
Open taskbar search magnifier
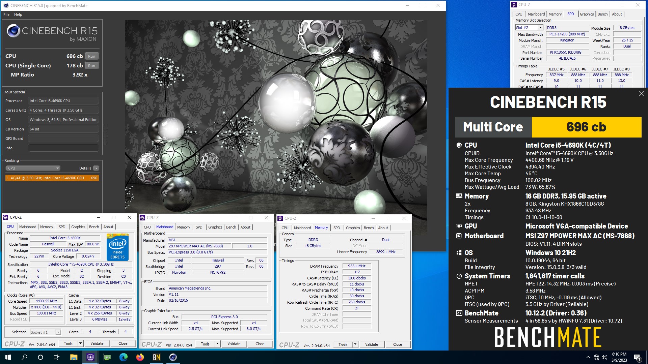click(24, 357)
